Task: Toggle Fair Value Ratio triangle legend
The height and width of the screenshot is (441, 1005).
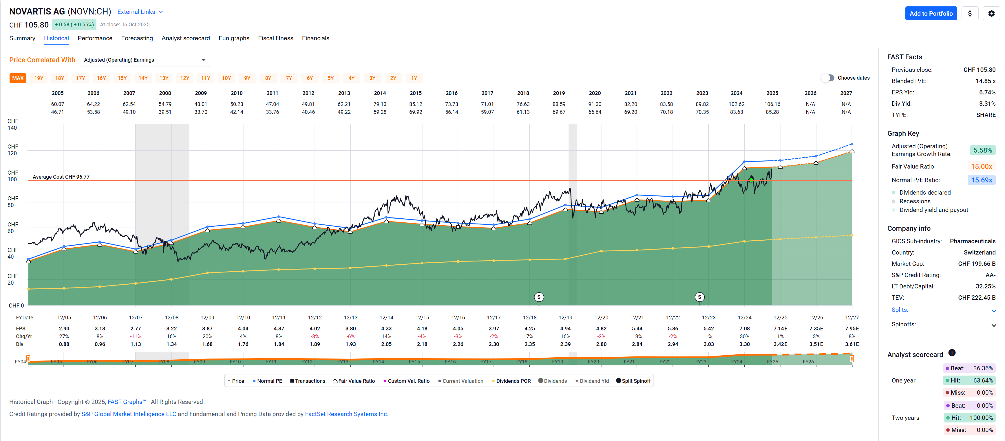Action: pyautogui.click(x=335, y=381)
